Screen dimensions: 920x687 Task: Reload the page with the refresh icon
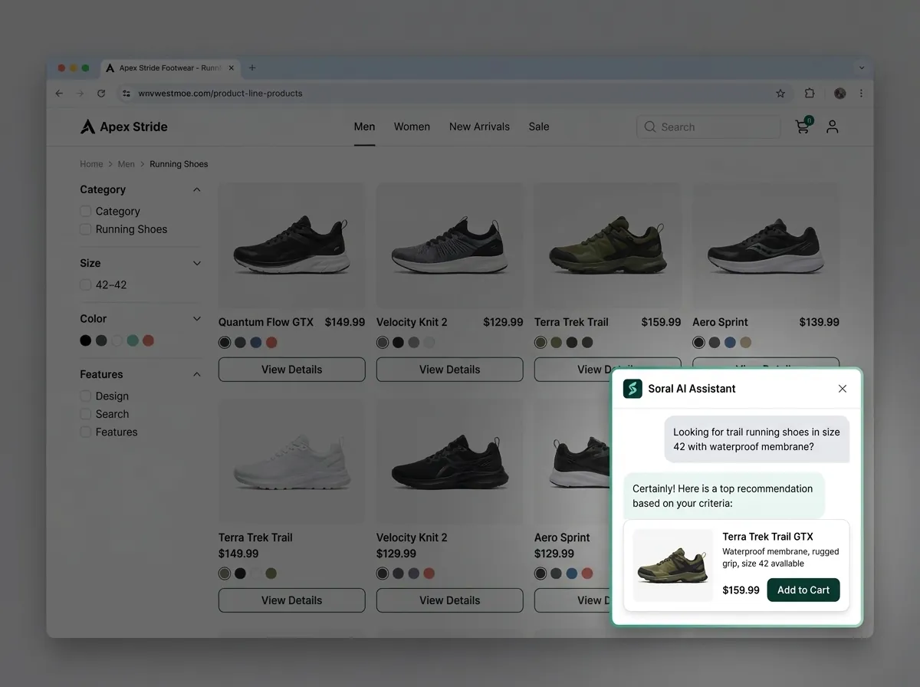pos(101,94)
